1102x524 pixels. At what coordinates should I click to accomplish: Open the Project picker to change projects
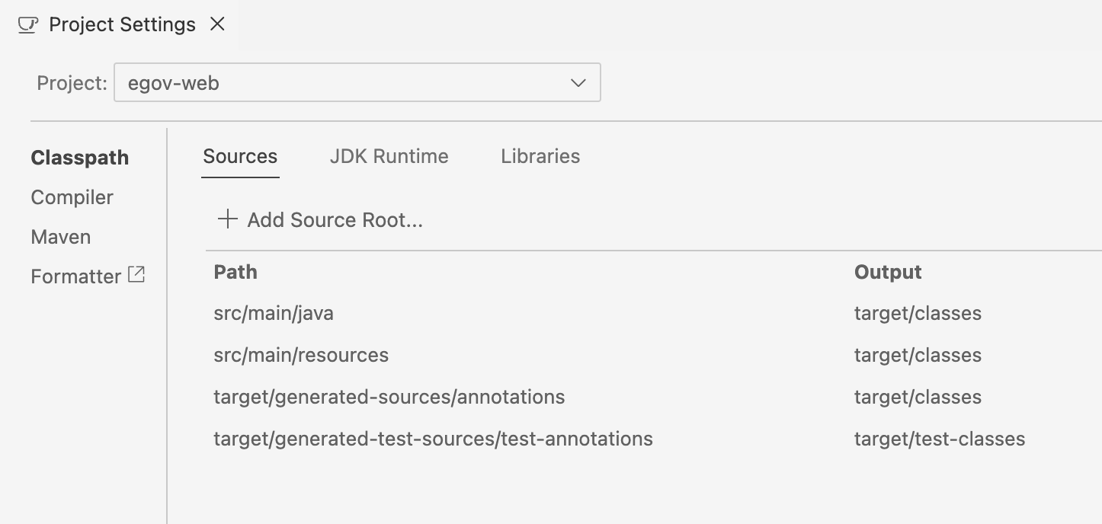[x=357, y=82]
